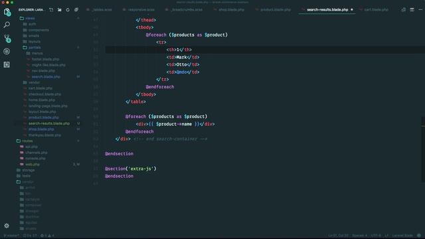Open the Extensions view in activity bar
Viewport: 425px width, 239px height.
click(7, 64)
